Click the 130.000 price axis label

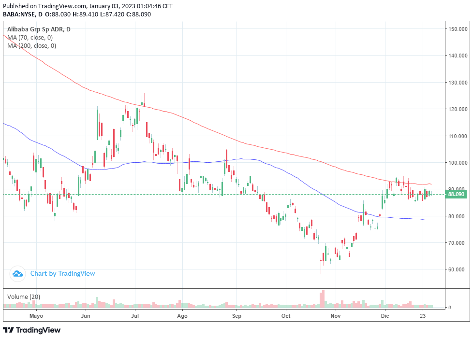[x=458, y=83]
